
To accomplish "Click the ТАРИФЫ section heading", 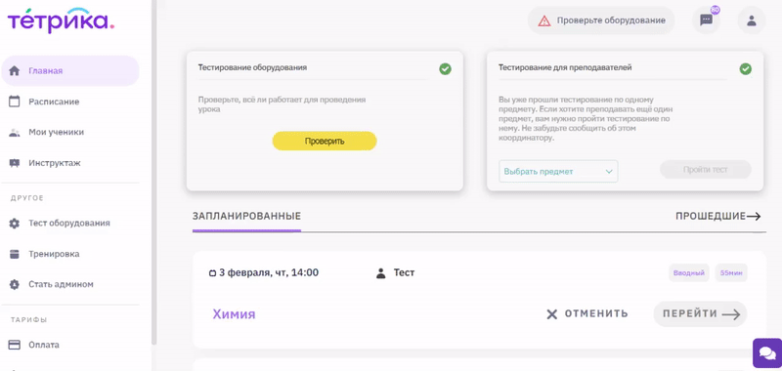I will pyautogui.click(x=29, y=319).
